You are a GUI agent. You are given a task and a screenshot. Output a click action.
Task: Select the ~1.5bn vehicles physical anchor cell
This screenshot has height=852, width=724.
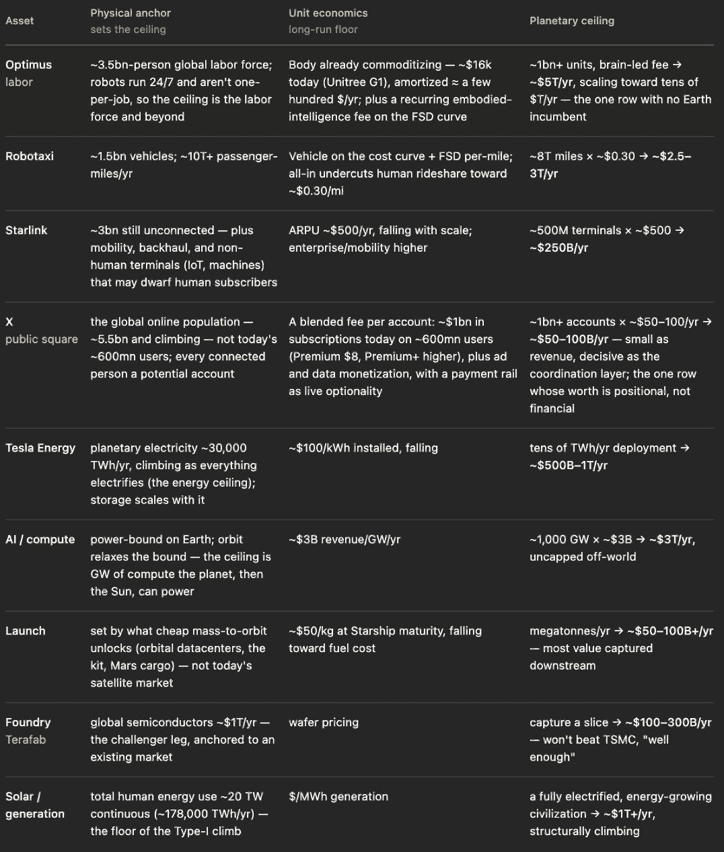(x=184, y=165)
